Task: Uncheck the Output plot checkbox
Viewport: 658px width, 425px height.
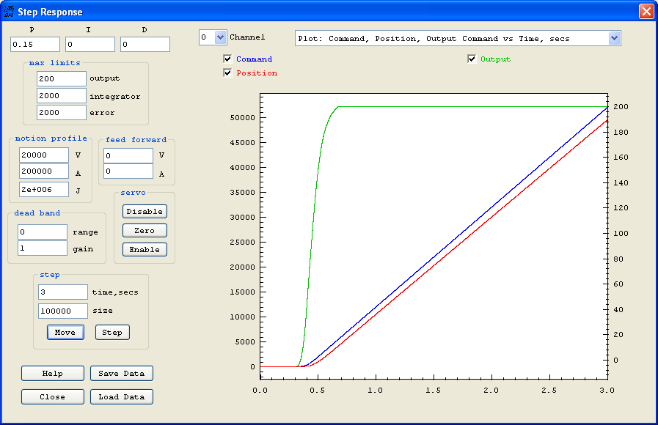Action: (472, 59)
